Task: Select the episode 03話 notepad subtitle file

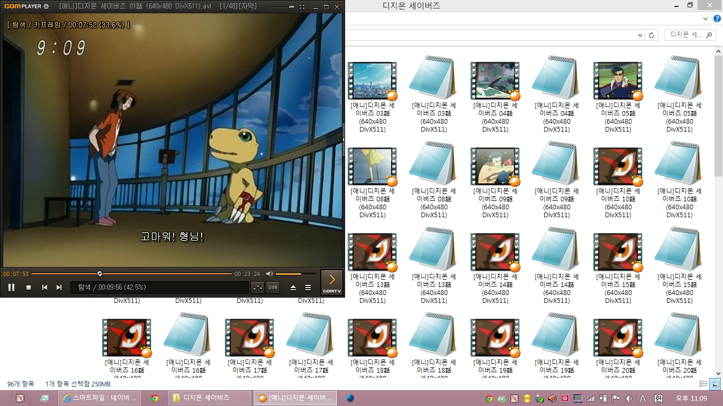Action: (x=433, y=94)
